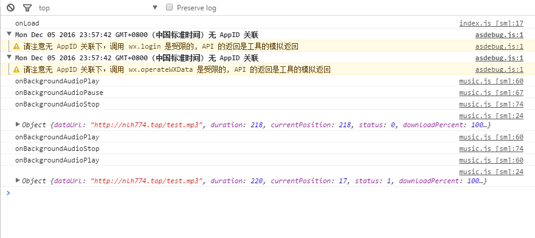Collapse the second AppID log group
The image size is (535, 238).
point(9,57)
